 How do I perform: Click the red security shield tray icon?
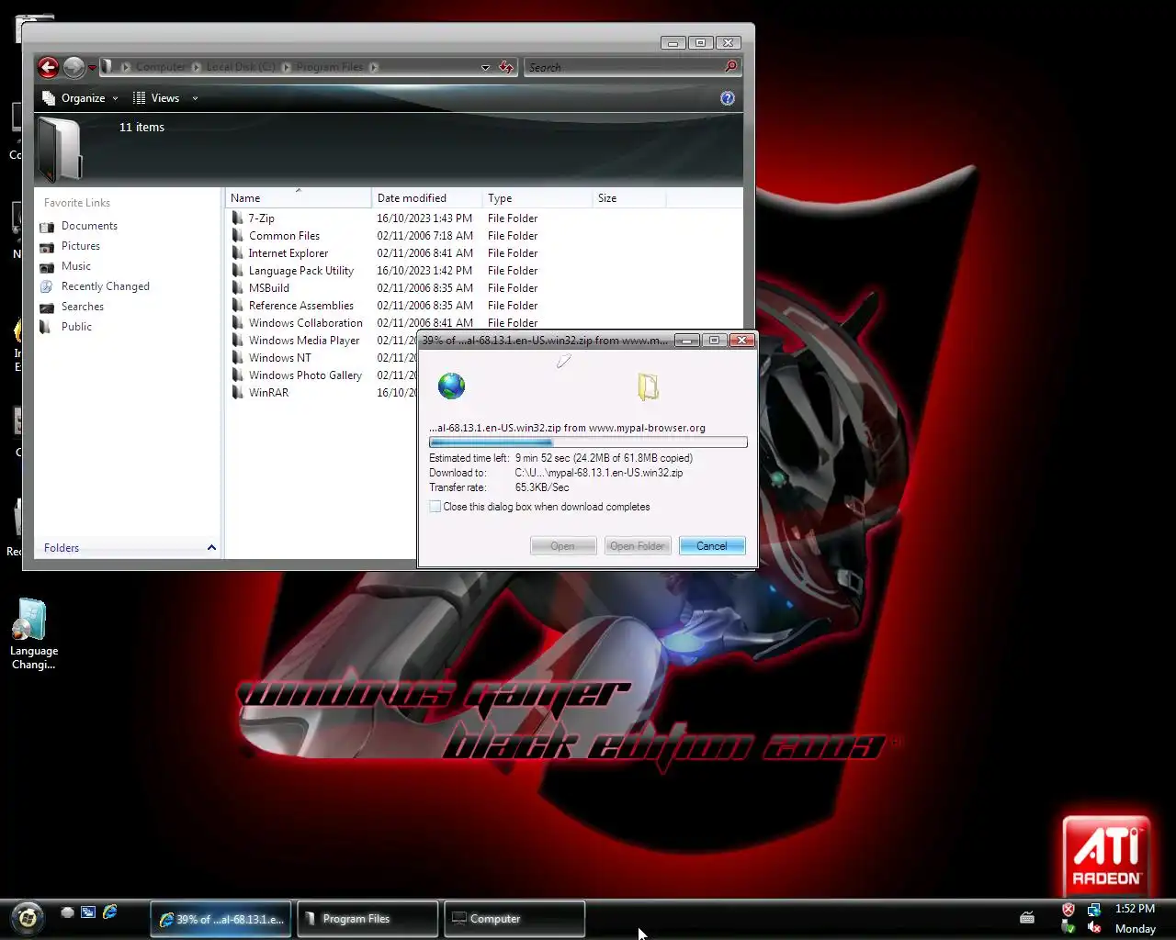point(1069,910)
